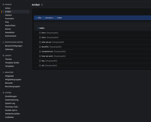Click the index breadcrumb link
The width and height of the screenshot is (151, 122).
pos(60,18)
